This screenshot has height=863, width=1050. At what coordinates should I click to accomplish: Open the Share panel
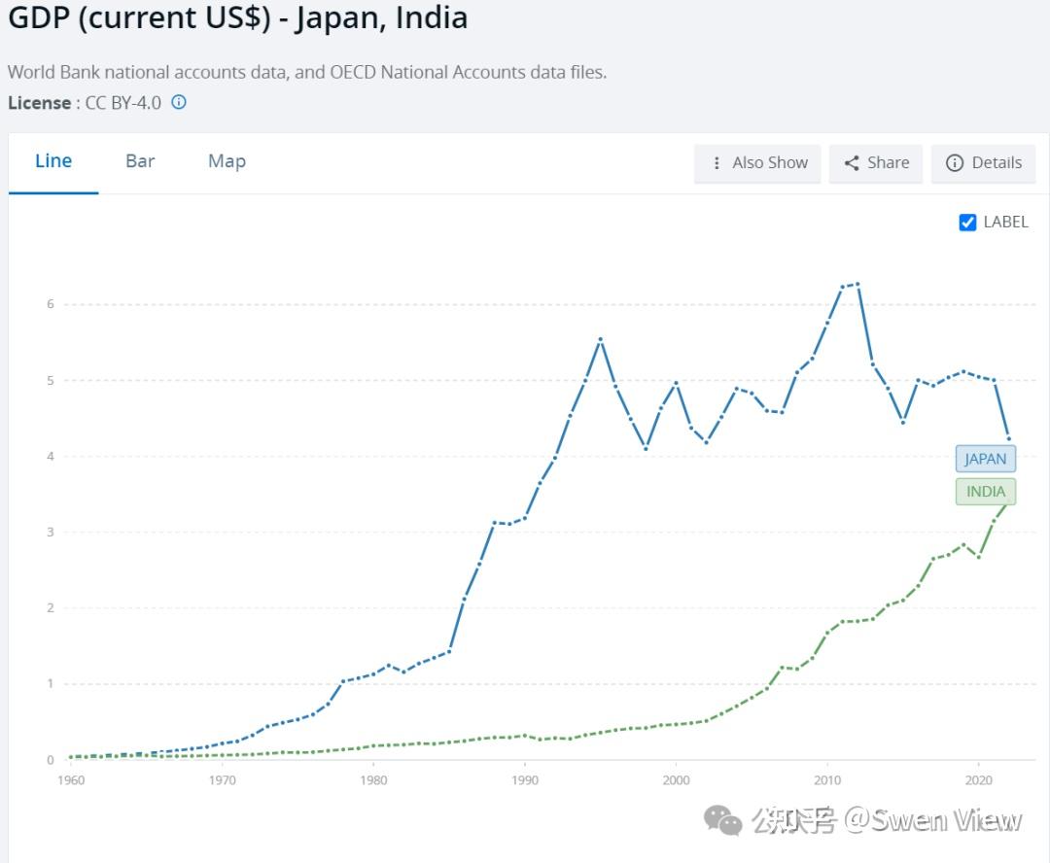pos(874,162)
